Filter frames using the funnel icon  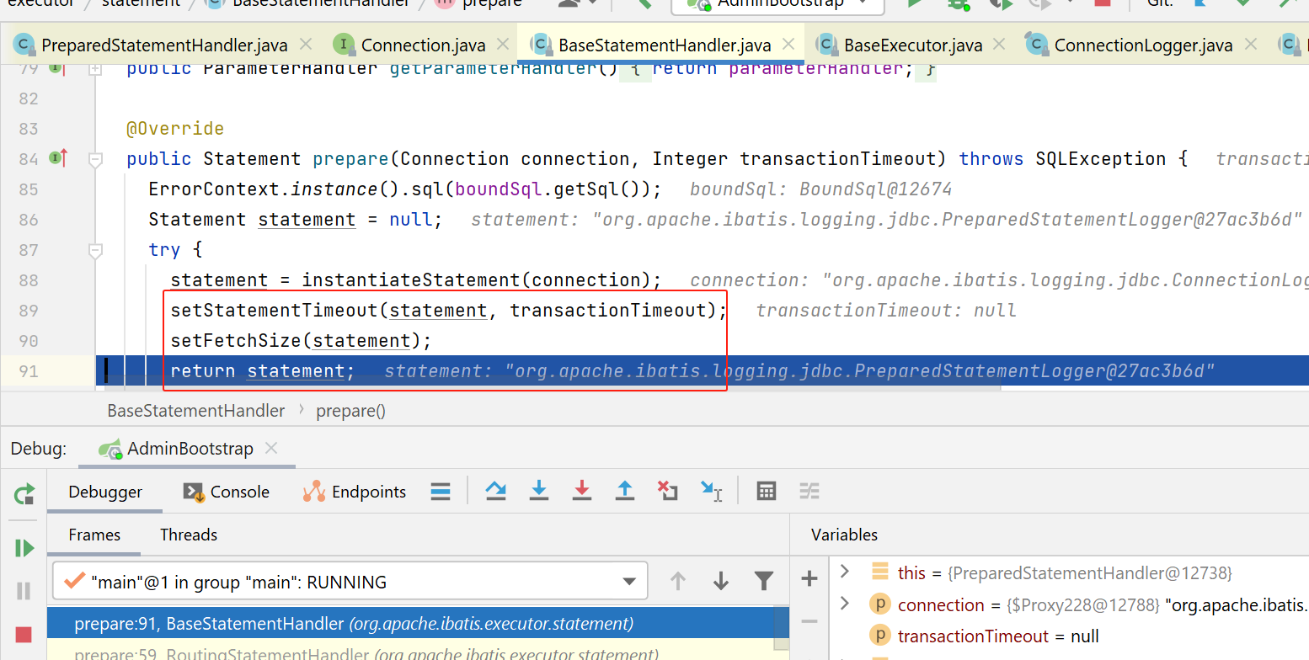764,581
